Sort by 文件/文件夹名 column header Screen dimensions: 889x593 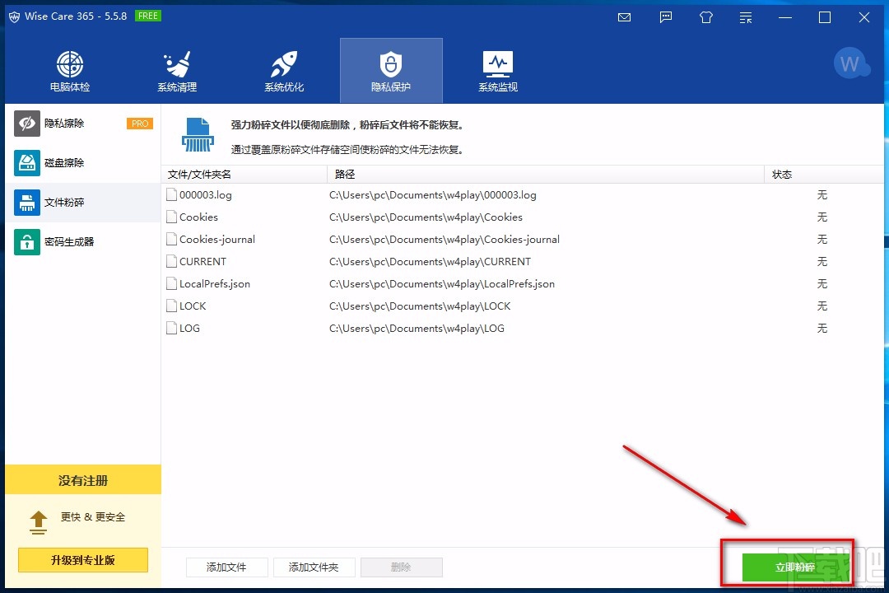(x=244, y=175)
